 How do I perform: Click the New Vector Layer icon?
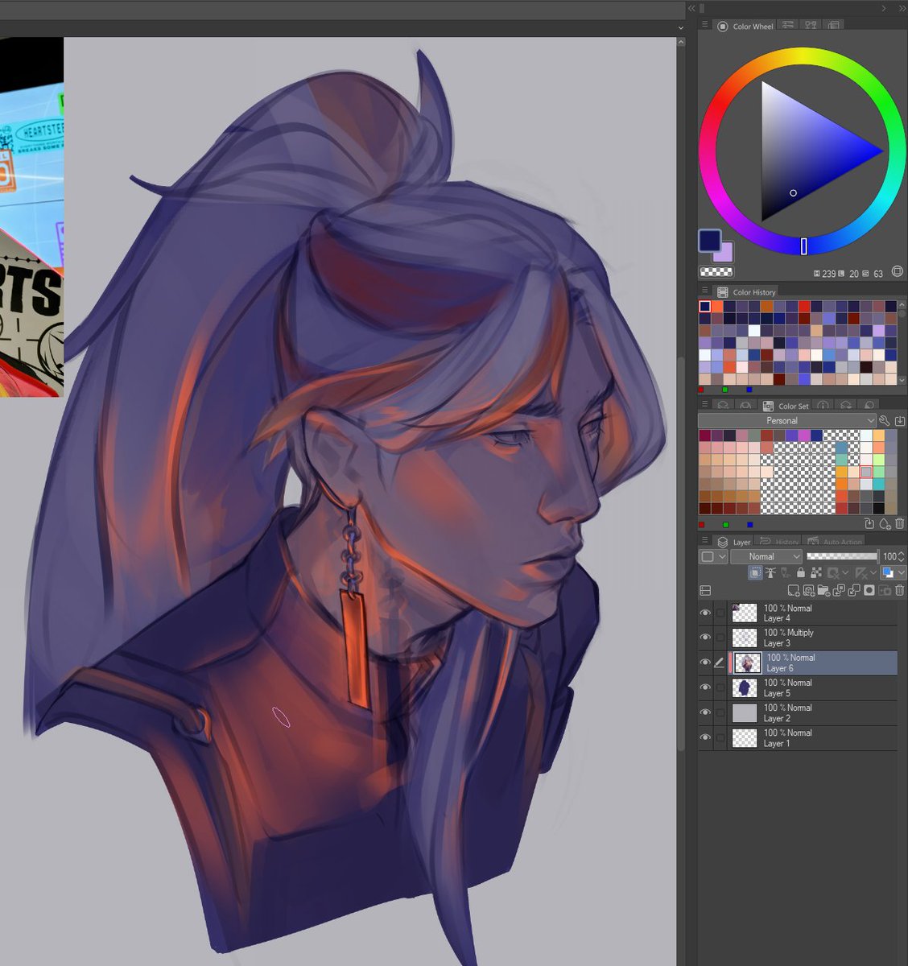coord(809,591)
